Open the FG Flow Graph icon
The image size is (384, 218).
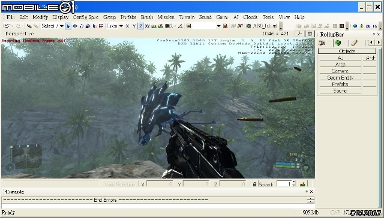pos(374,26)
